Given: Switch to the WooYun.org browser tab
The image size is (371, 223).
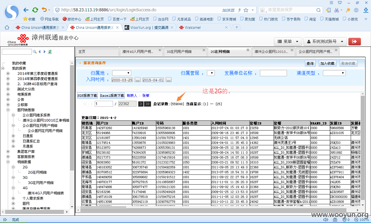Looking at the screenshot, I should (149, 27).
